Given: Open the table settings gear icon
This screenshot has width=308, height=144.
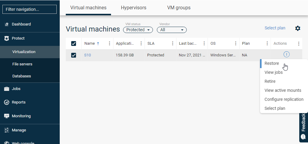Looking at the screenshot, I should point(298,28).
